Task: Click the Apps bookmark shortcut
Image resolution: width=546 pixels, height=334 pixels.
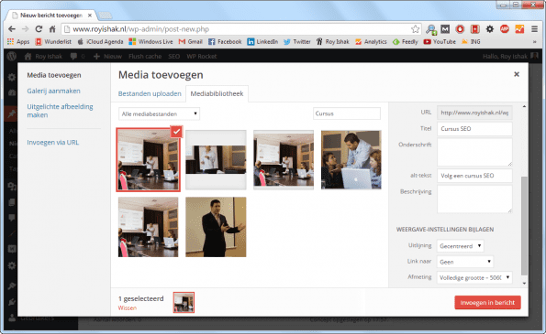Action: click(18, 42)
